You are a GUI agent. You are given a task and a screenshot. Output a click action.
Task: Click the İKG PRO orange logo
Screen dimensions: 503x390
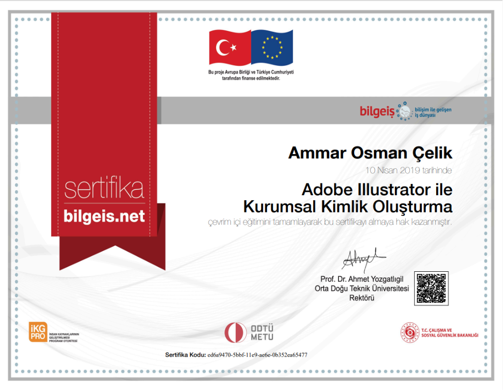coord(38,332)
